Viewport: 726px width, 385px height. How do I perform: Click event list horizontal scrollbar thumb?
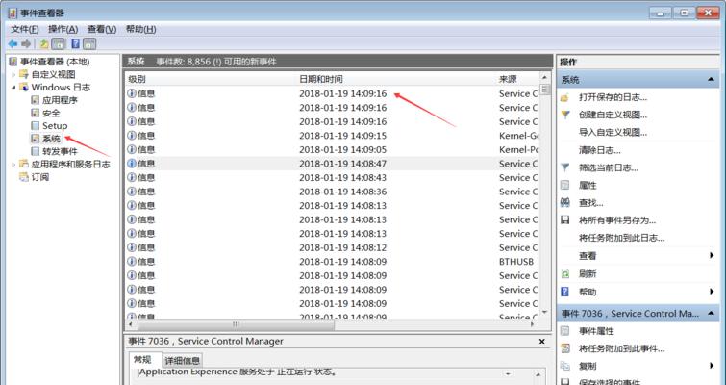click(236, 324)
